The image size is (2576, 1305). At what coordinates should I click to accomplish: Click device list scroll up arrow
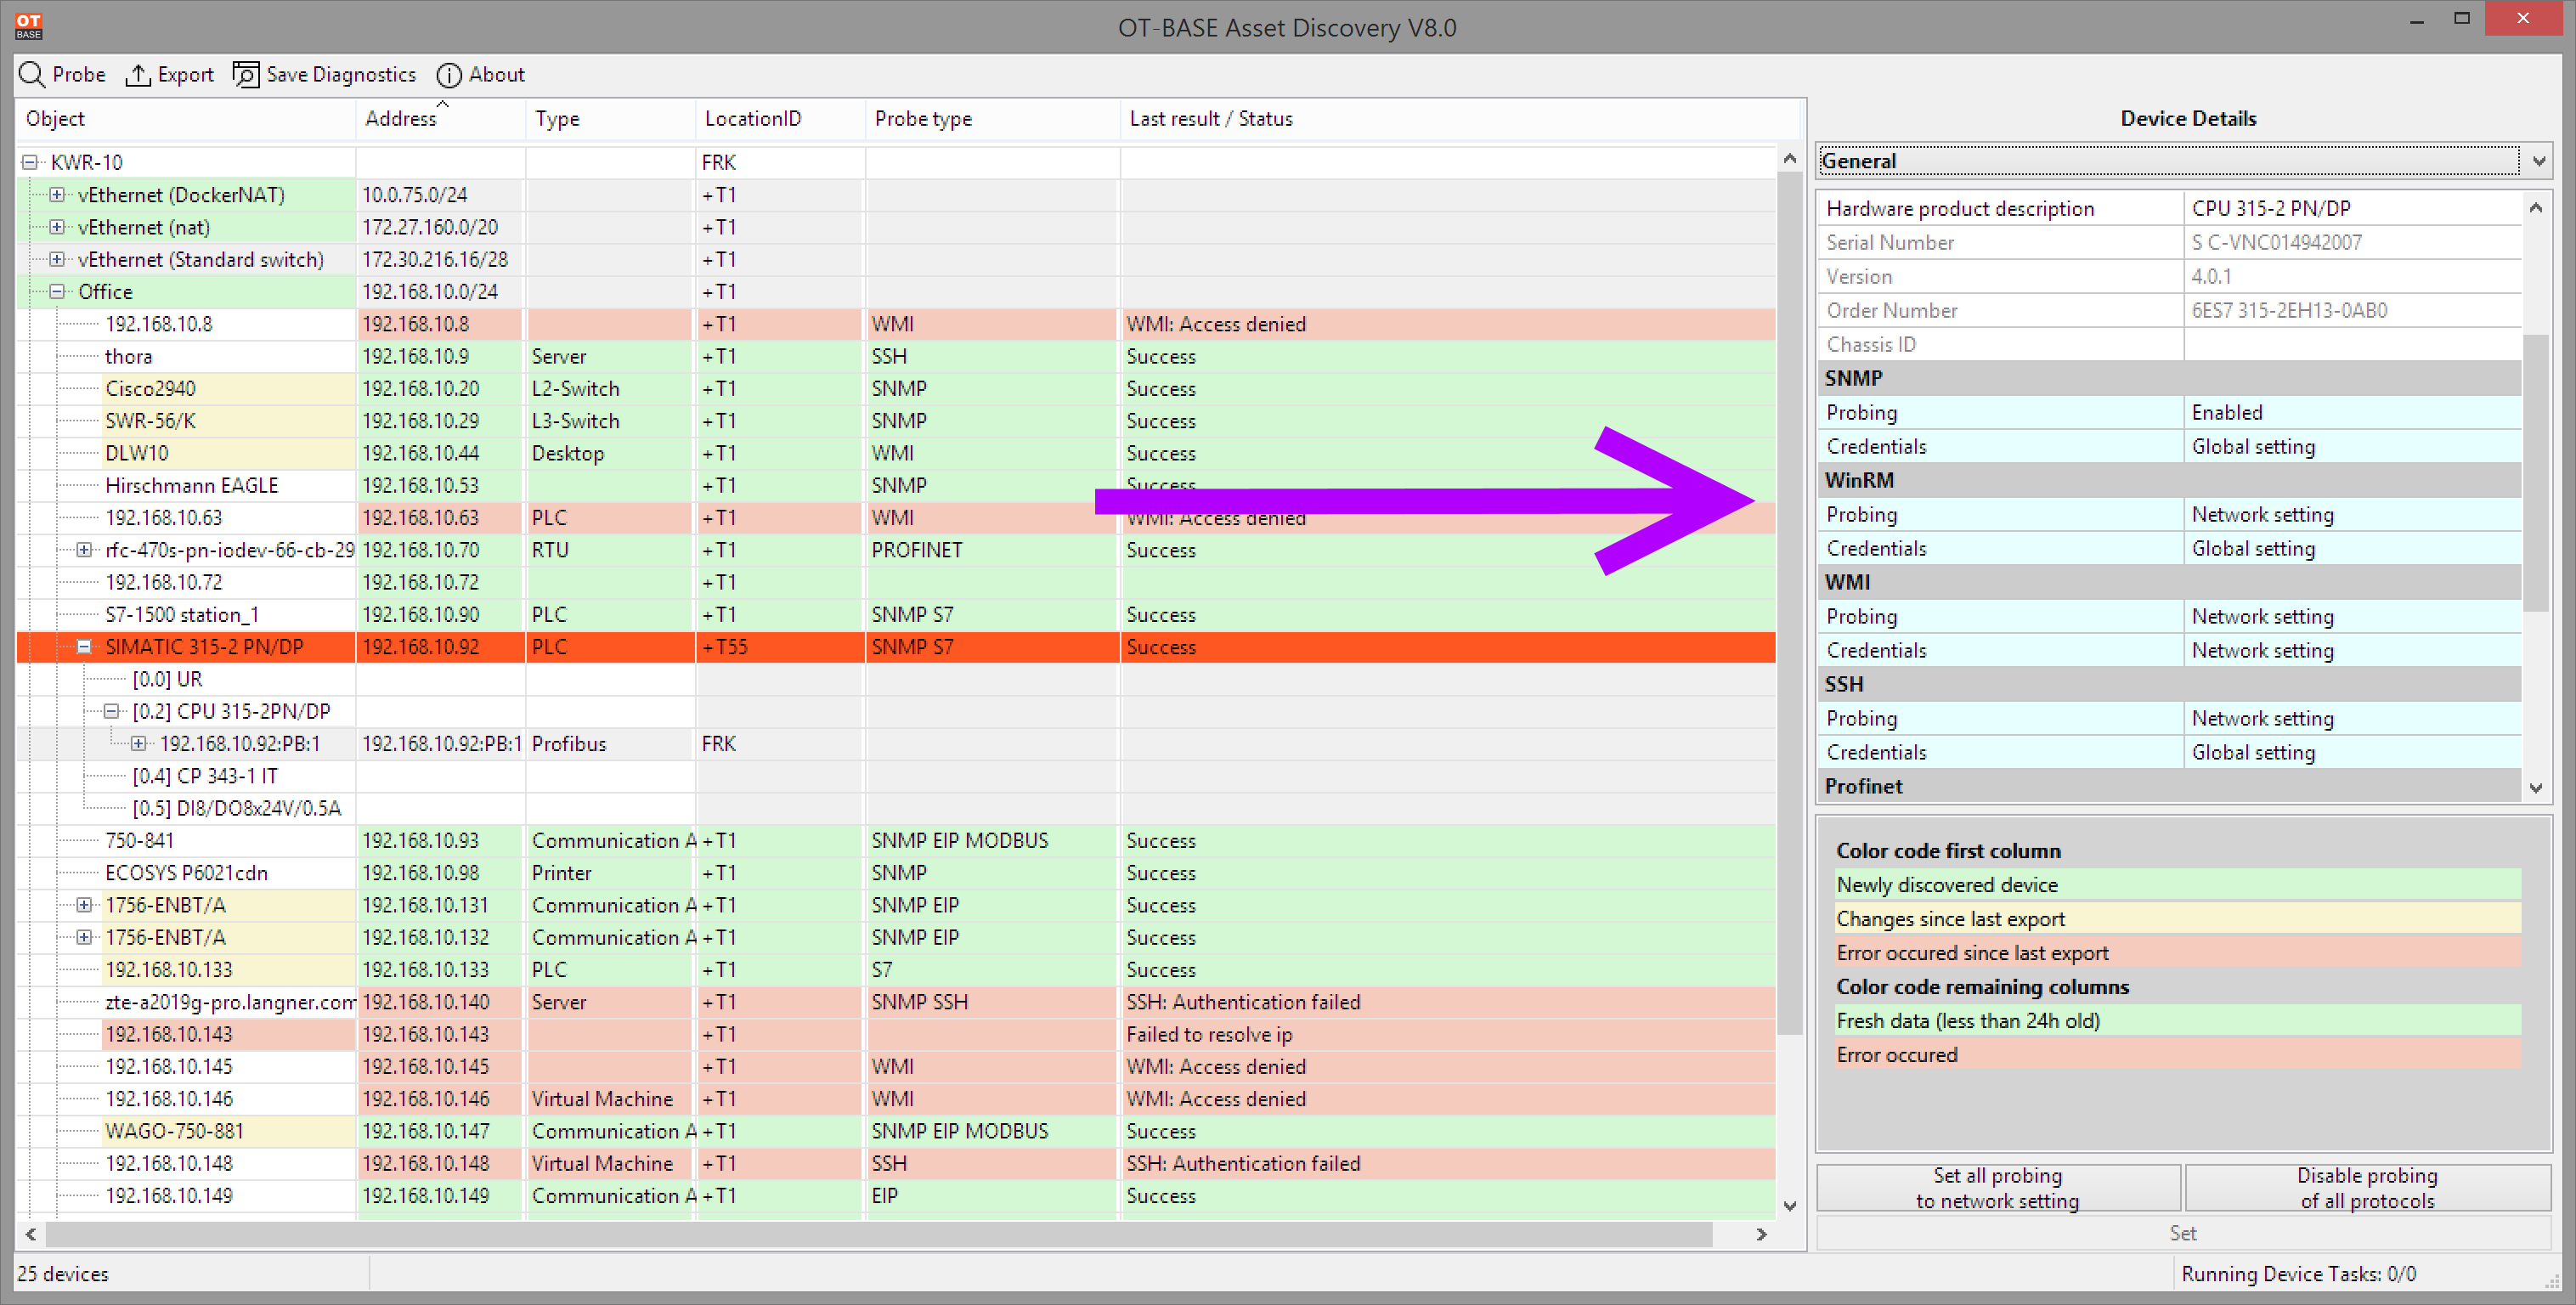coord(1789,160)
